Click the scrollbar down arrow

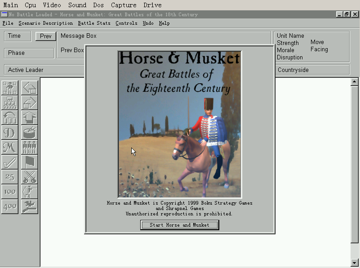click(x=354, y=263)
